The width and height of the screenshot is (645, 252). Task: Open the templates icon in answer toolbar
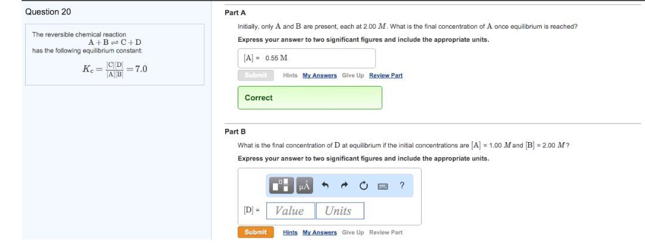pos(282,185)
